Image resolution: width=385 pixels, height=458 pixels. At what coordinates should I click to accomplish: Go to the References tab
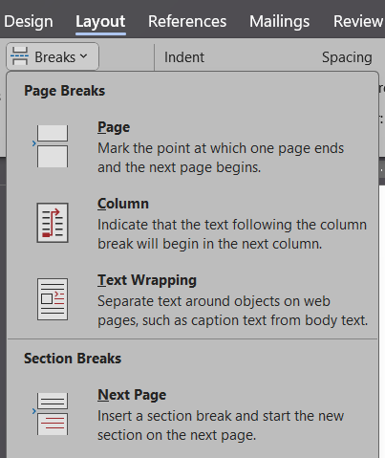(x=187, y=22)
